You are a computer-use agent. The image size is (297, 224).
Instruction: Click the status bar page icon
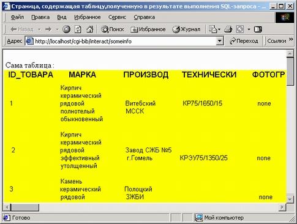click(x=6, y=218)
